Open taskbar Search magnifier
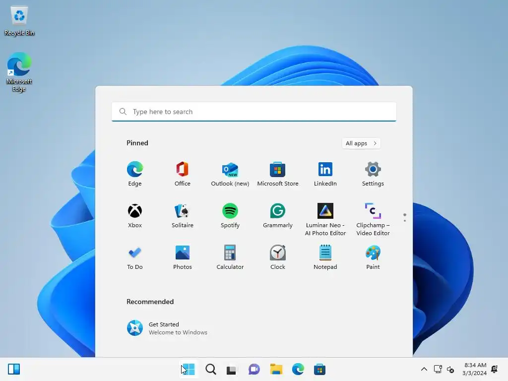The image size is (508, 381). (x=210, y=369)
